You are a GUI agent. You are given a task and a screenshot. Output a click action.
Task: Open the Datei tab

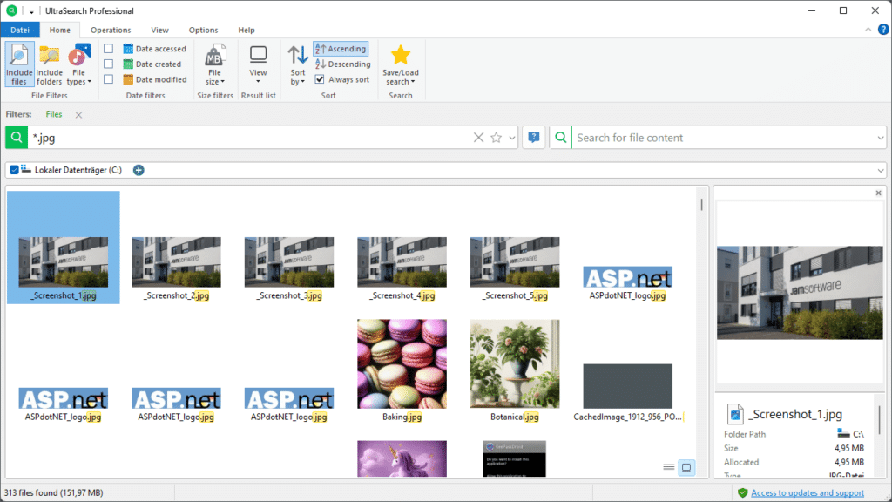pos(20,30)
